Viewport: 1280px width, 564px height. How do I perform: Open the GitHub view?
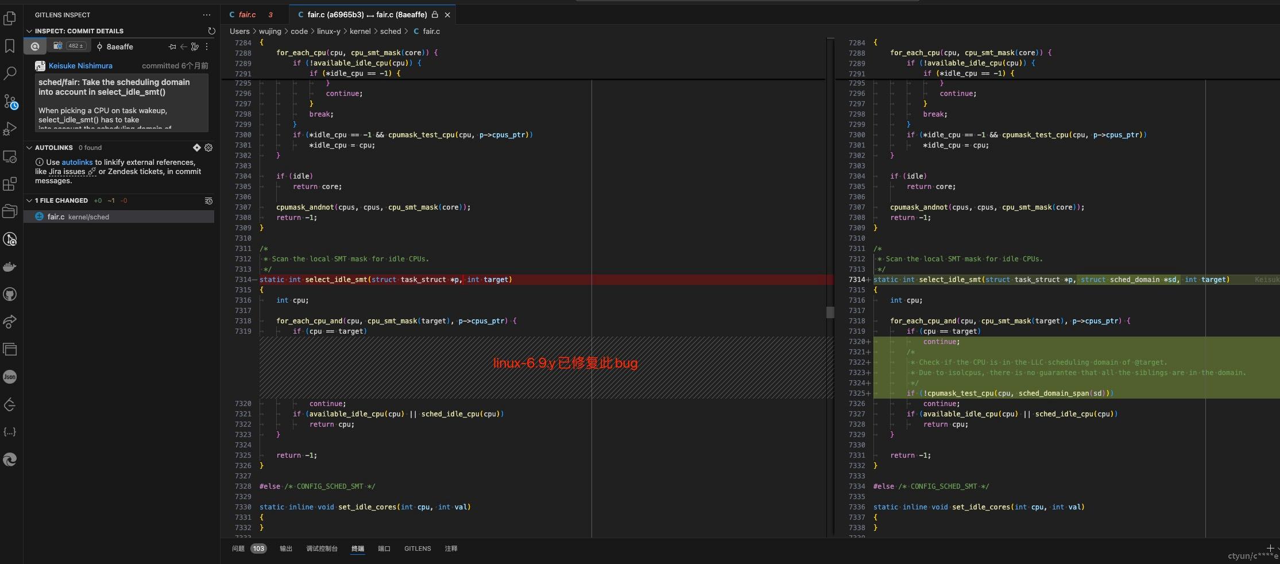pos(10,294)
